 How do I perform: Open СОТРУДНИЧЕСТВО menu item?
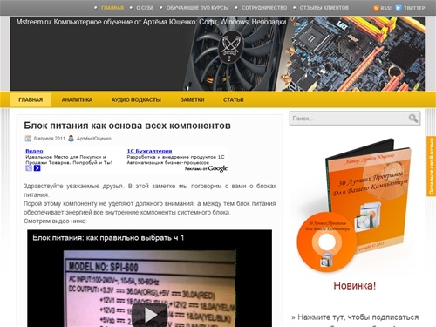click(264, 8)
